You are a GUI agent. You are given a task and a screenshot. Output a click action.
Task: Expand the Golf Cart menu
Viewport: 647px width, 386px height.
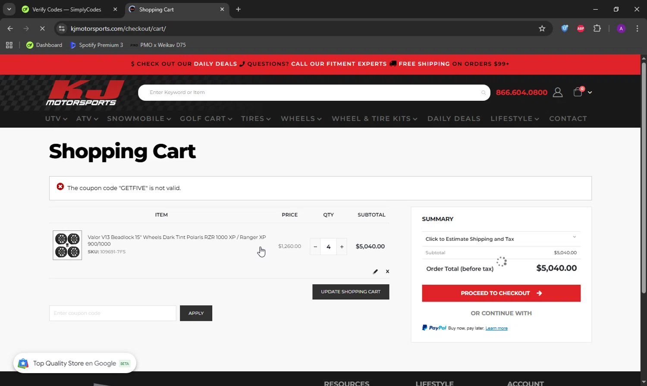pyautogui.click(x=206, y=118)
